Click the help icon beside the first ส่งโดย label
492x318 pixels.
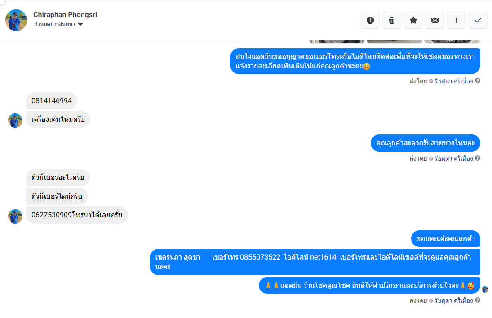click(478, 81)
